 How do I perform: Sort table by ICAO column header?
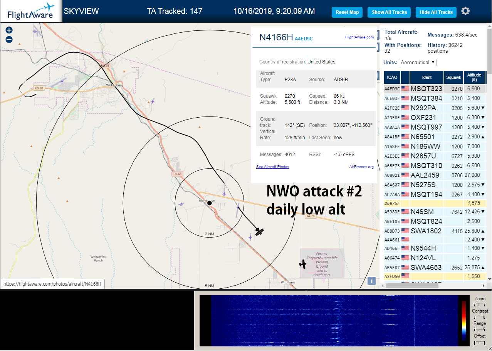click(392, 77)
